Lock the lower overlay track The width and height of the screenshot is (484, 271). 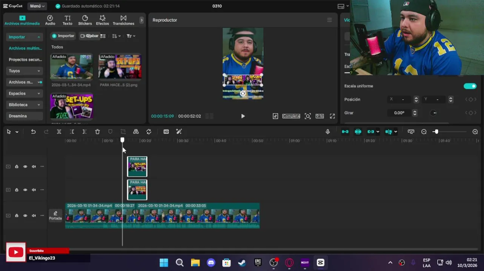[x=17, y=190]
